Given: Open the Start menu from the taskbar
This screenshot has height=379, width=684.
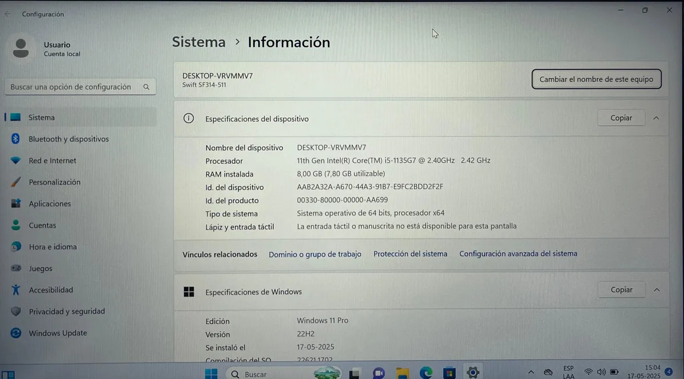Looking at the screenshot, I should click(211, 373).
